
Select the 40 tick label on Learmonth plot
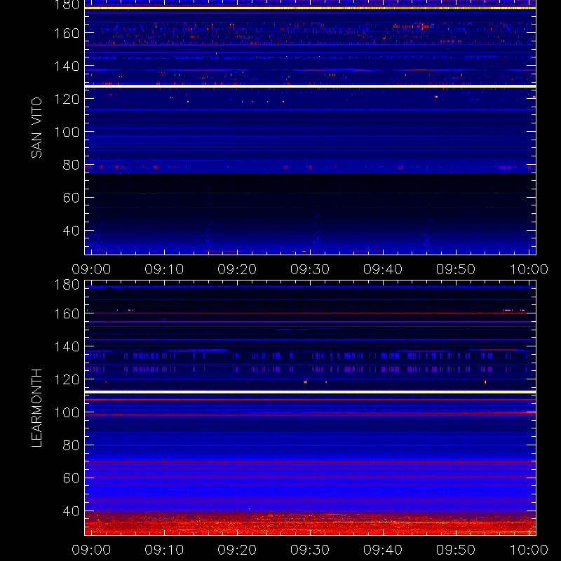click(x=71, y=511)
